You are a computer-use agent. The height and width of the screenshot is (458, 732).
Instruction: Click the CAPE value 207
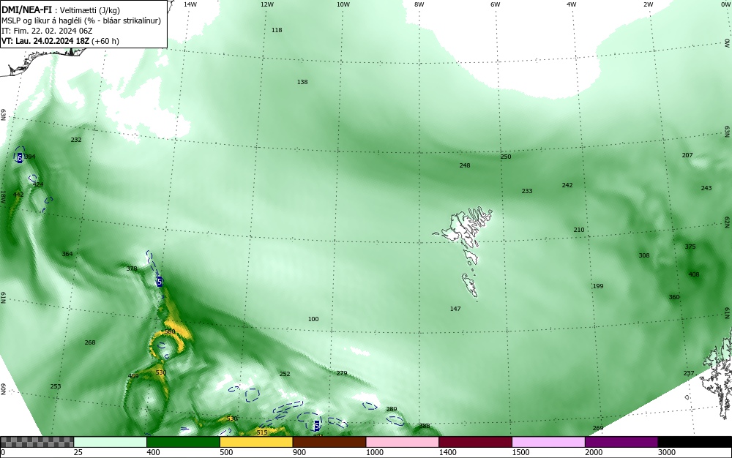tap(687, 155)
